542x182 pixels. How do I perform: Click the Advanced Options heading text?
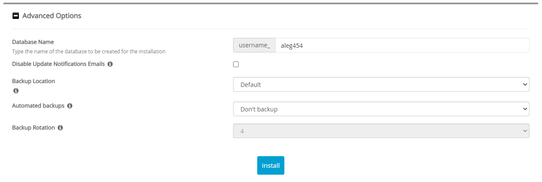pyautogui.click(x=52, y=16)
